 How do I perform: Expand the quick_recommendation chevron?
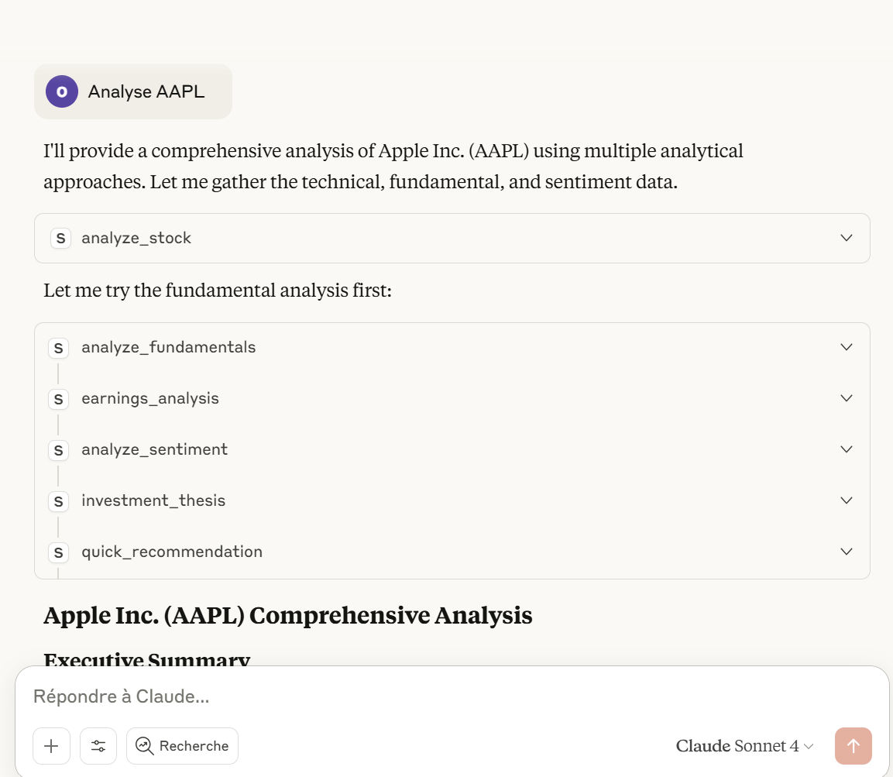click(847, 552)
